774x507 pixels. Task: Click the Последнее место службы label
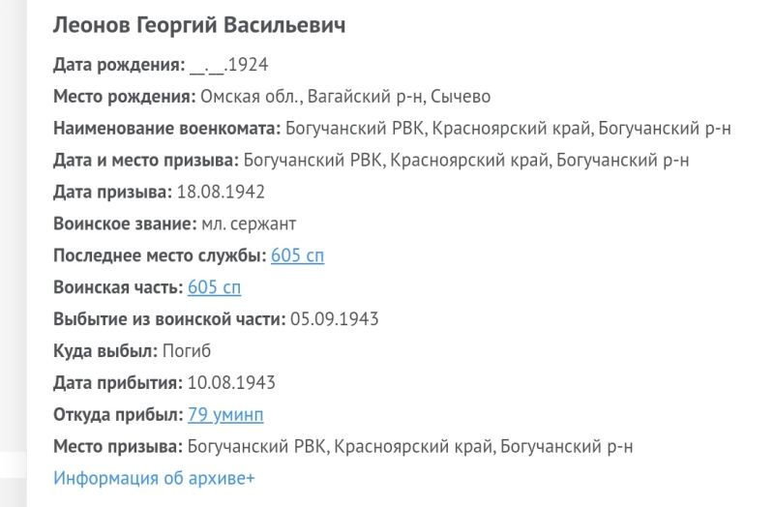click(160, 255)
